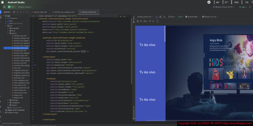Run the app with the green play button
This screenshot has width=253, height=126.
[x=250, y=7]
